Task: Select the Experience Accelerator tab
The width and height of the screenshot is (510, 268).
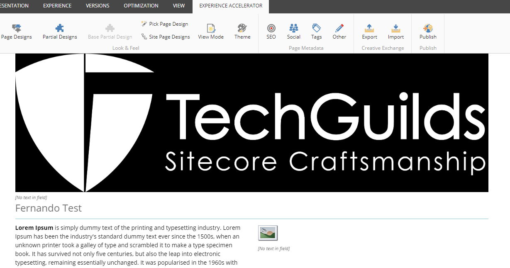Action: [231, 6]
